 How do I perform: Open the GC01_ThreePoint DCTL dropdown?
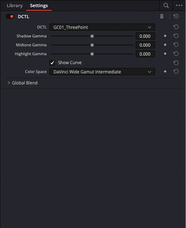coord(102,27)
